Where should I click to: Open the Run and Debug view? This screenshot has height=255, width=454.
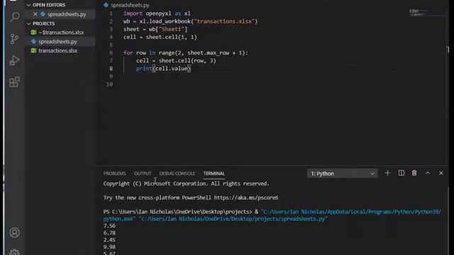click(14, 60)
